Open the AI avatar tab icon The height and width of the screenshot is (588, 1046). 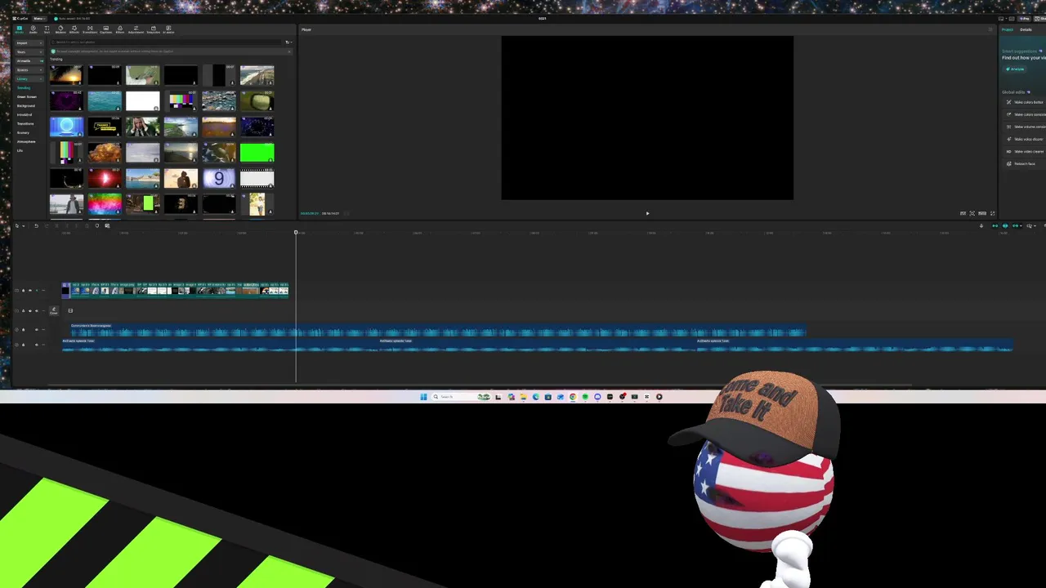tap(168, 29)
